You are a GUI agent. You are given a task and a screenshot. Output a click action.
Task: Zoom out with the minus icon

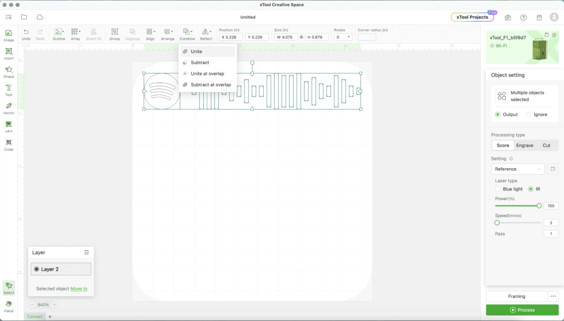tap(32, 305)
